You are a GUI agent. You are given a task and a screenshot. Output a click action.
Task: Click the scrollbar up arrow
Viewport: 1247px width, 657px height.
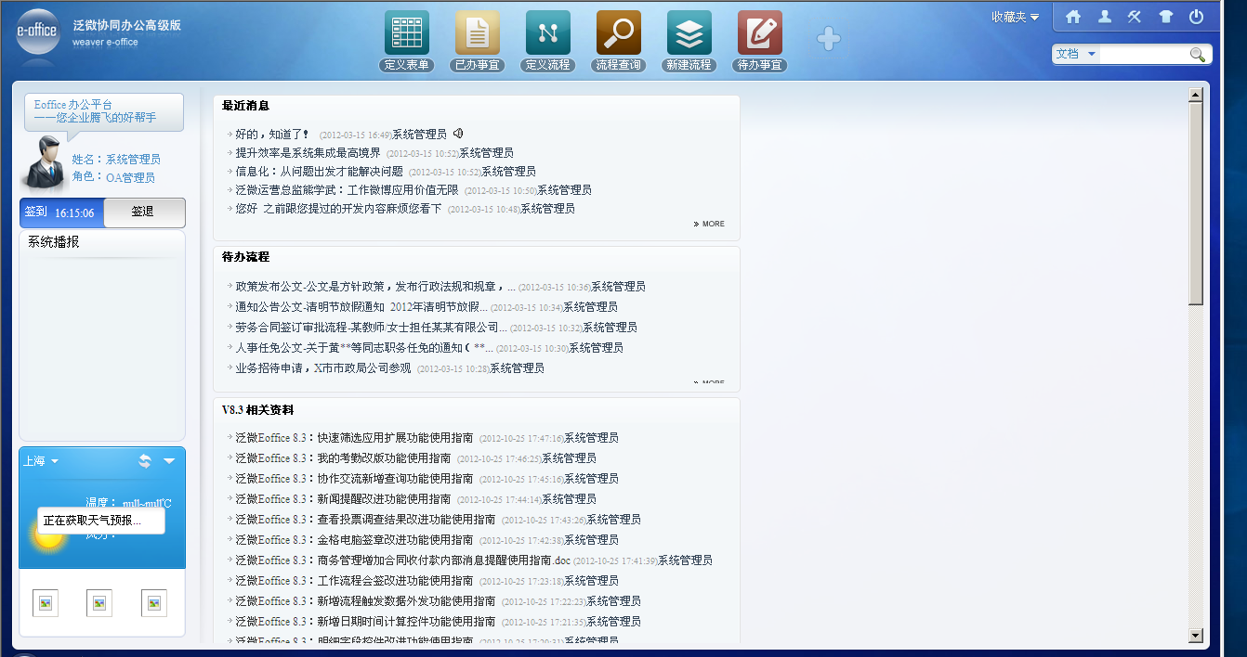1196,94
